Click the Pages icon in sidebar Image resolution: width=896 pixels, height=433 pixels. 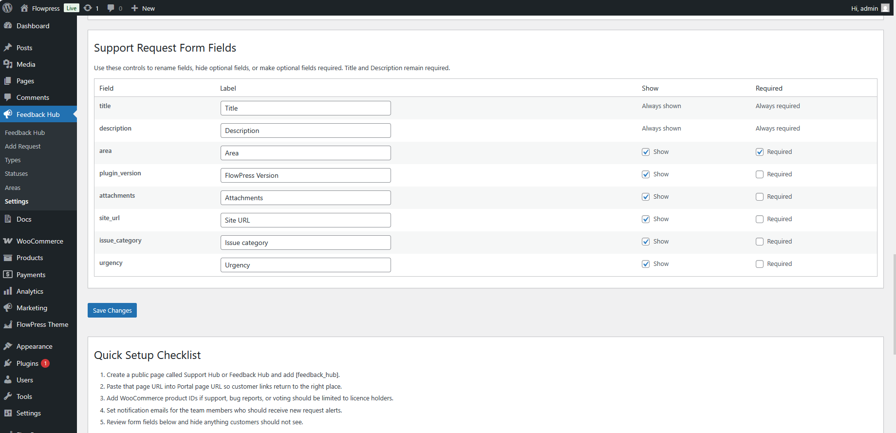(x=8, y=81)
